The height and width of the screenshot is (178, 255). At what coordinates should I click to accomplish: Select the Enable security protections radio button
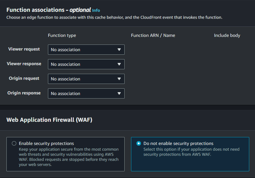click(x=14, y=143)
